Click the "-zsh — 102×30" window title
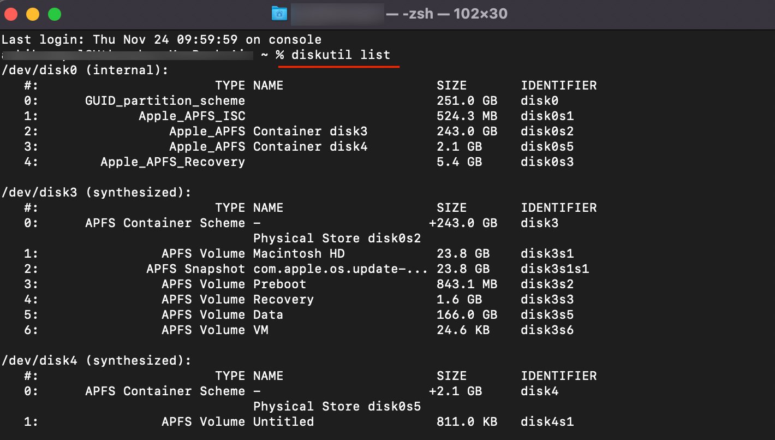This screenshot has height=440, width=775. (446, 14)
